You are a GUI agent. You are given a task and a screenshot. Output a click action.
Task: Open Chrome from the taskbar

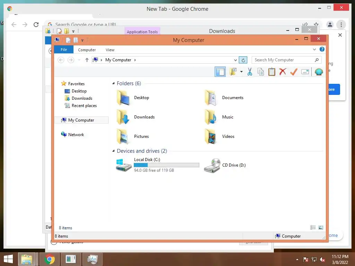click(50, 259)
